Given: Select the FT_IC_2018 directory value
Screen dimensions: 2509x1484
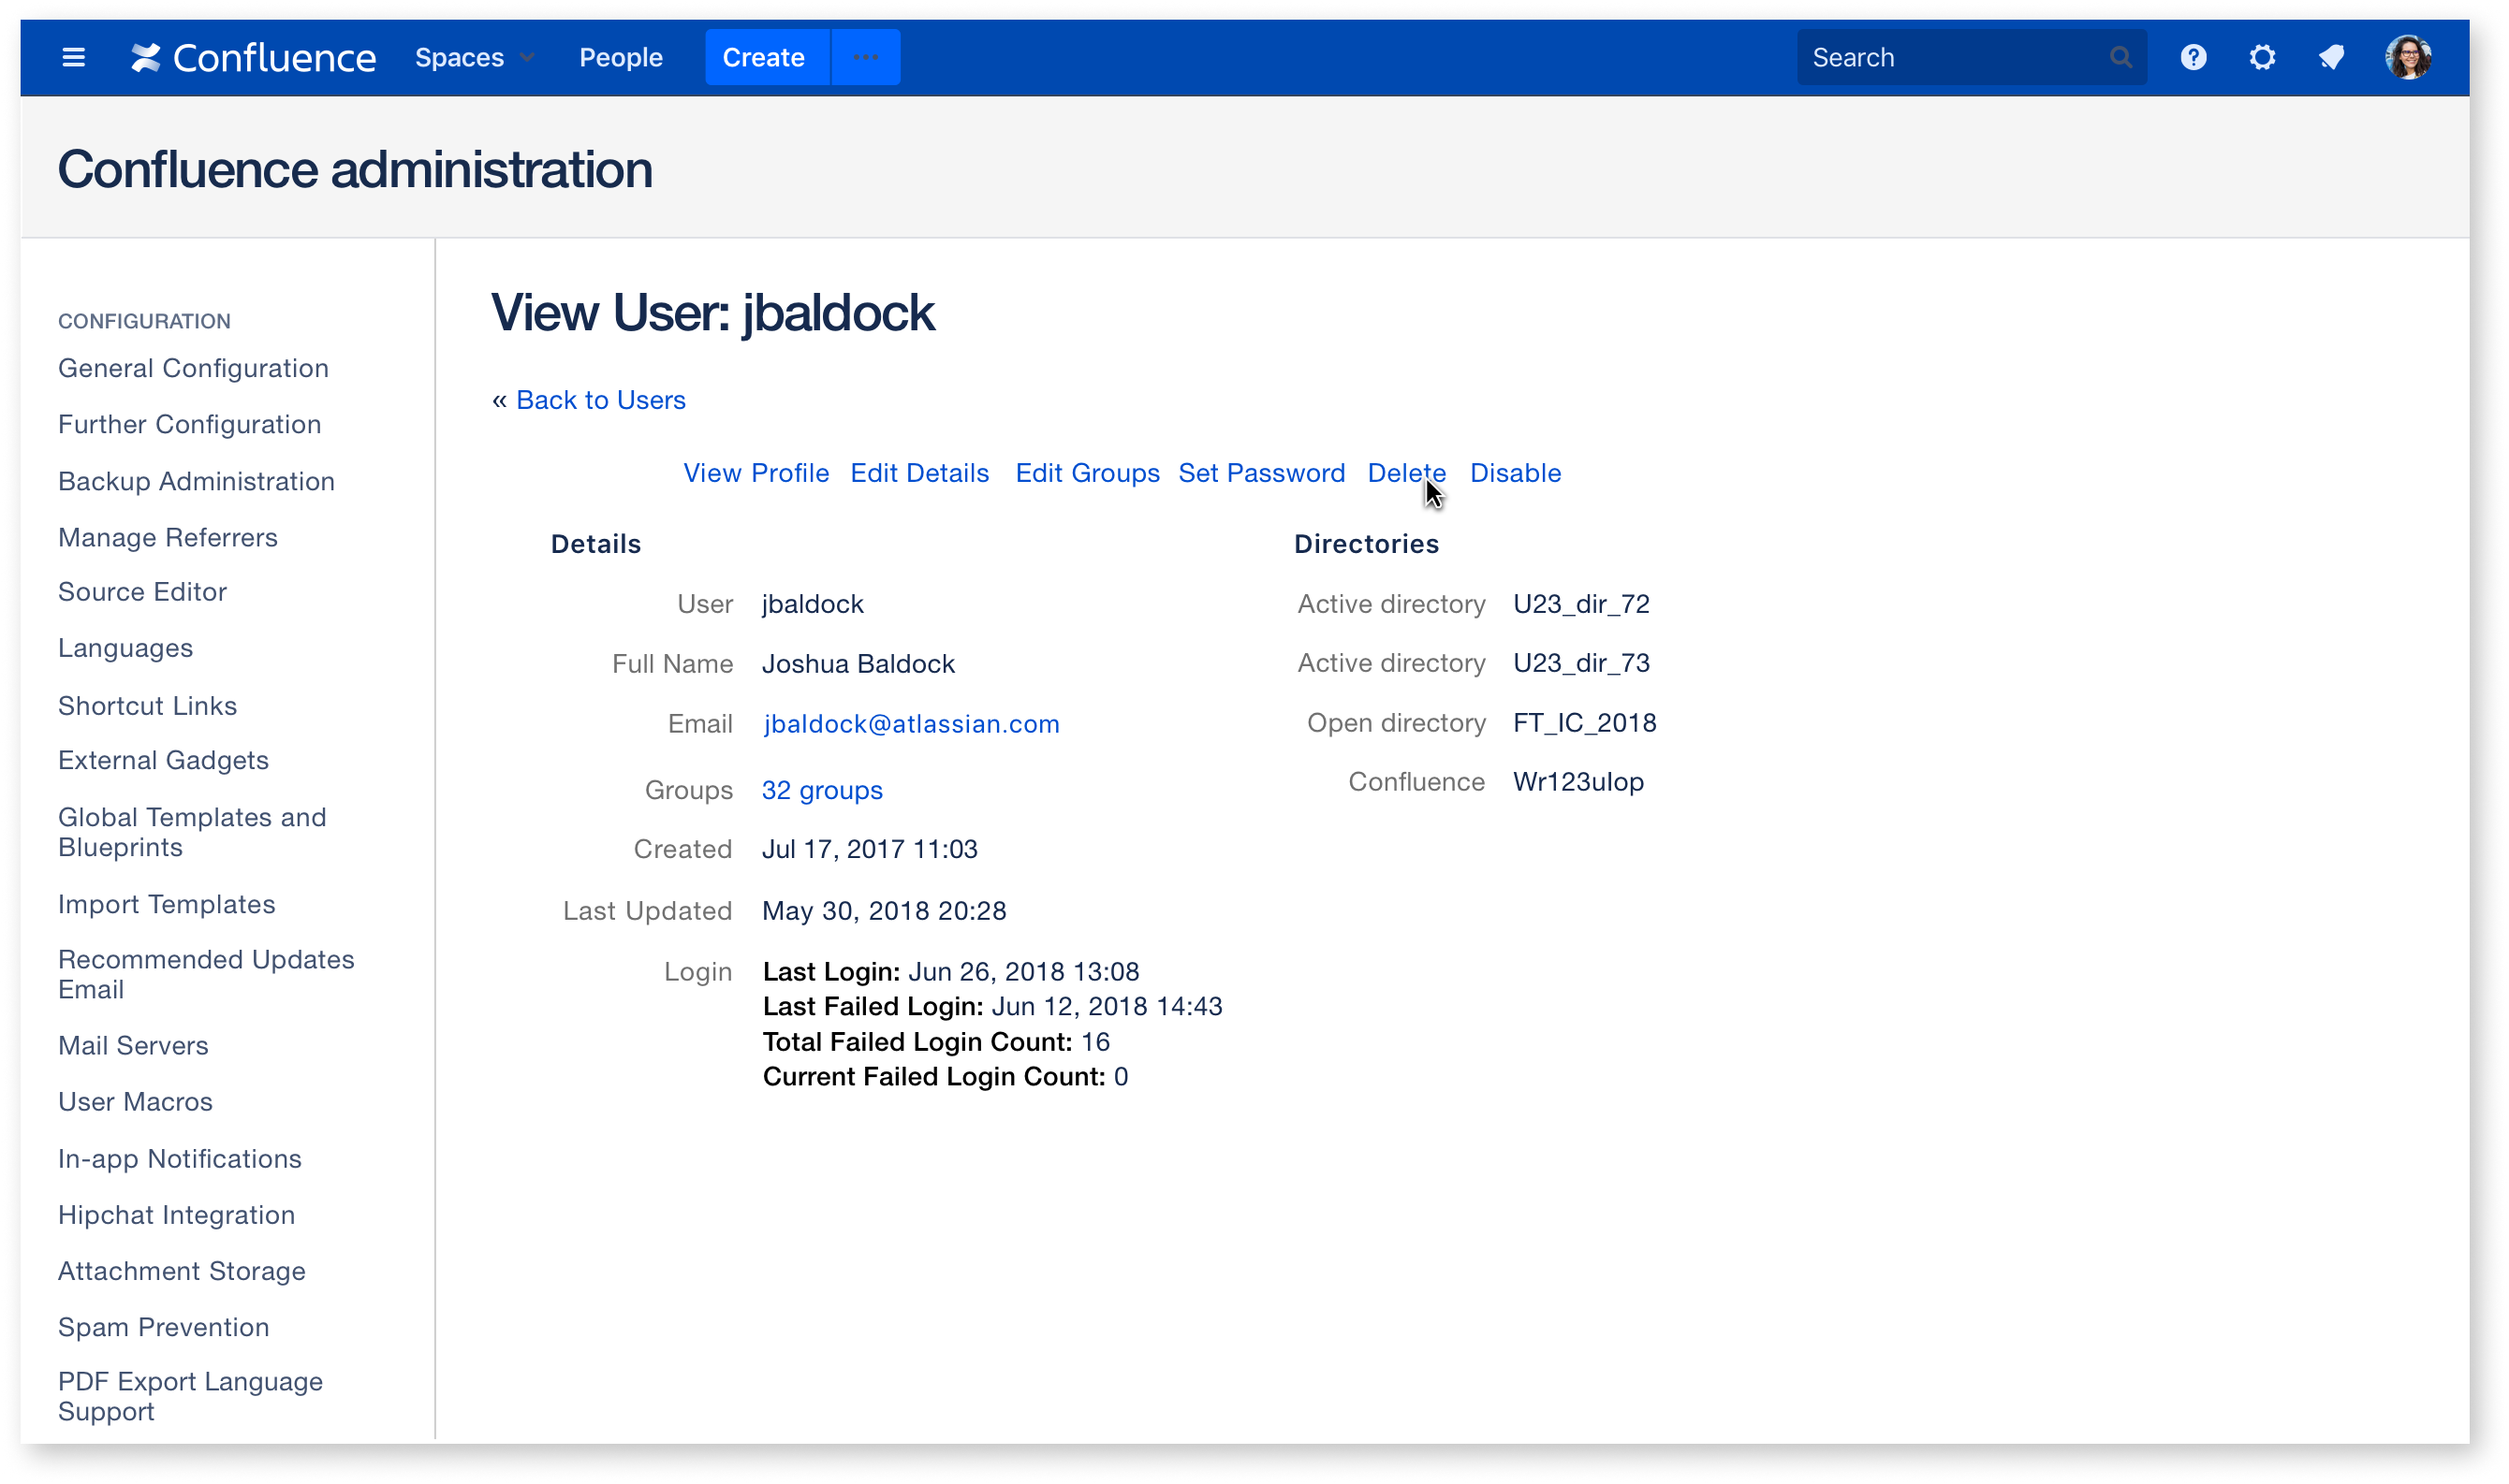Looking at the screenshot, I should [1585, 723].
